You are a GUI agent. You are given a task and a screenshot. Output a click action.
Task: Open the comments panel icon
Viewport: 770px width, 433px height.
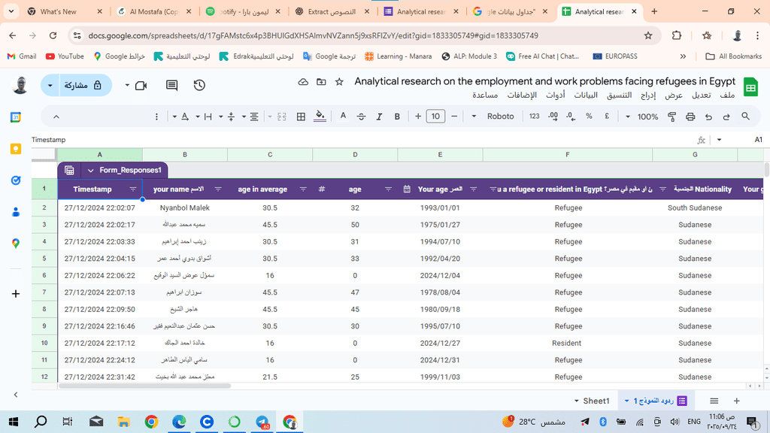pos(171,86)
